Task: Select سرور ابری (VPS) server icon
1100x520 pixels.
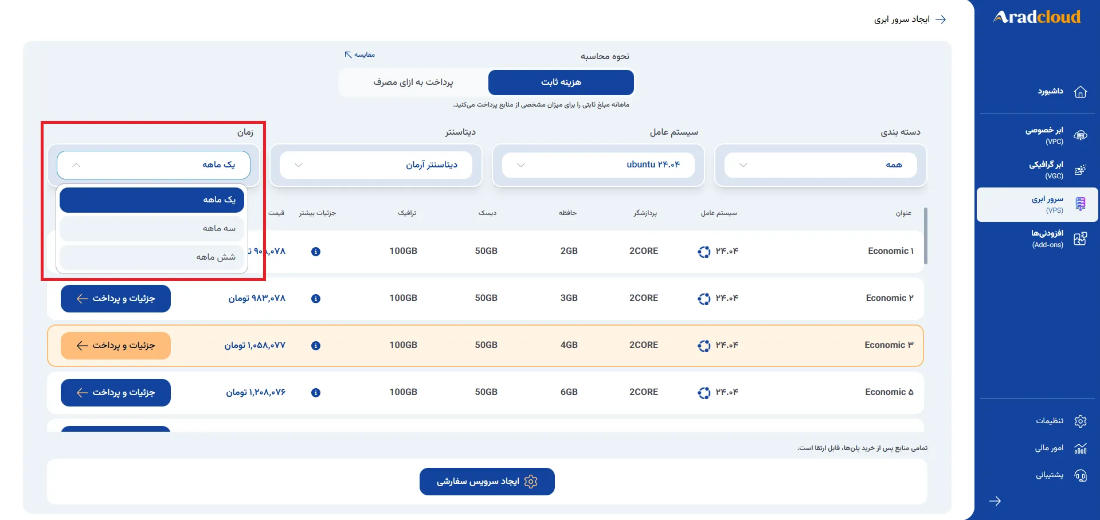Action: 1081,204
